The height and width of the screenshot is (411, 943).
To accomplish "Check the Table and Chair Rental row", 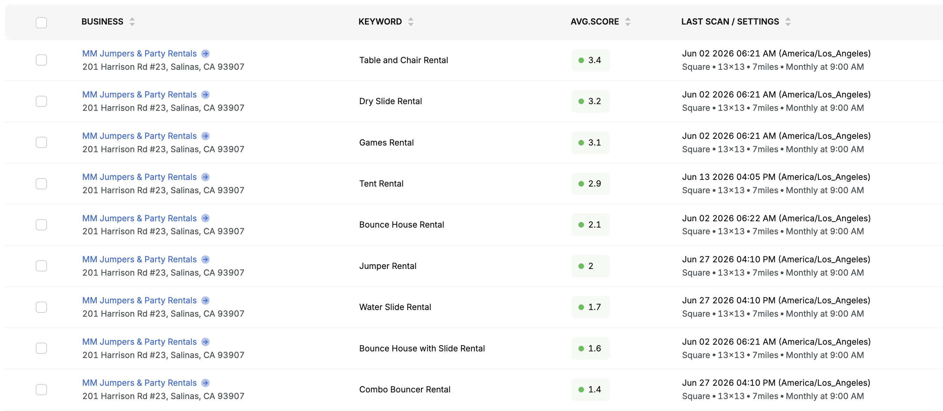I will 41,60.
